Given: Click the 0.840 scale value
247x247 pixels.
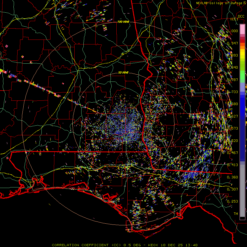Looking at the screenshot, I should tap(232, 68).
